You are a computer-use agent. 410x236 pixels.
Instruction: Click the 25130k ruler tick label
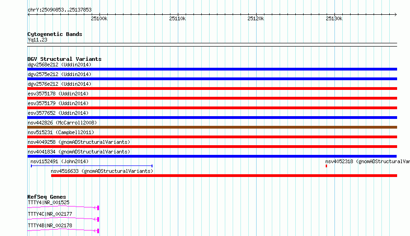pyautogui.click(x=334, y=18)
